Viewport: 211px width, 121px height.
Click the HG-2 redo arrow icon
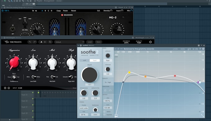(36, 11)
